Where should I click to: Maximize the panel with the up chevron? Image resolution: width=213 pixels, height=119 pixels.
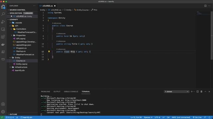[x=205, y=92]
